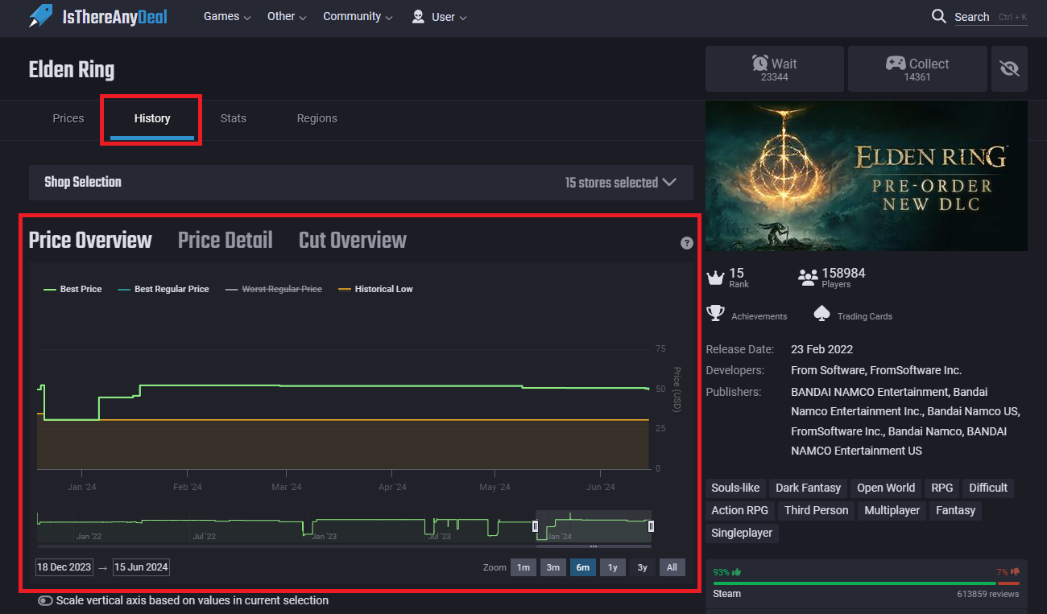Open the Games dropdown menu
This screenshot has width=1047, height=614.
point(226,16)
